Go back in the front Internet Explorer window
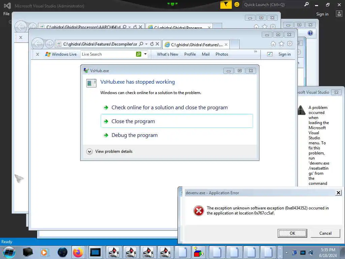345x259 pixels. (38, 44)
